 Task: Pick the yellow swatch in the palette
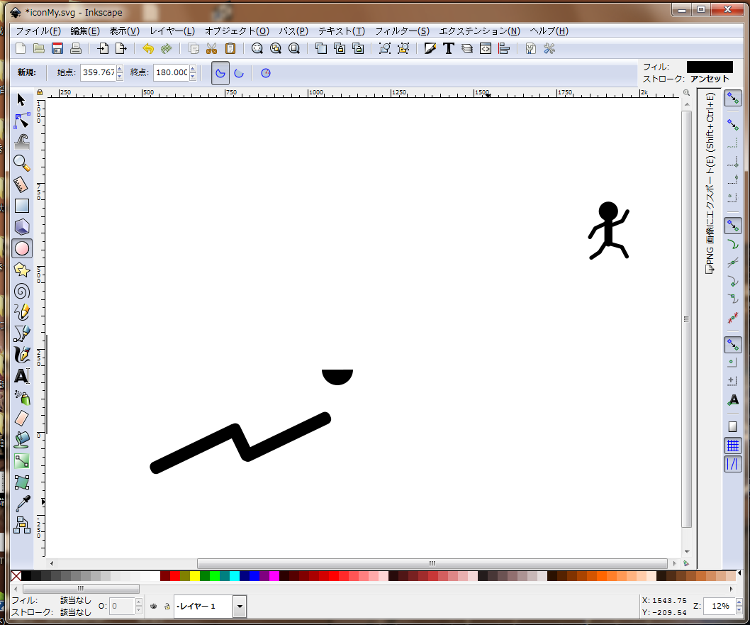[x=195, y=576]
